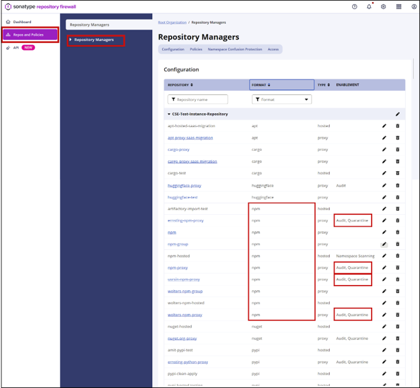Screen dimensions: 420x388
Task: Switch to the Policies tab
Action: coord(196,49)
